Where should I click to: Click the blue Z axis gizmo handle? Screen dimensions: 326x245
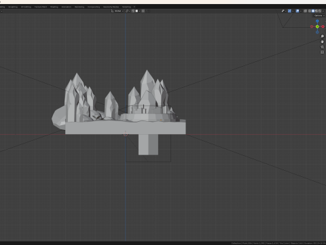click(317, 21)
